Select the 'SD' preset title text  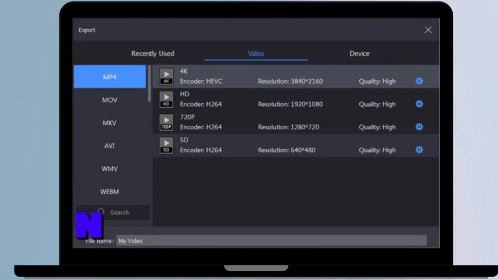(x=184, y=140)
